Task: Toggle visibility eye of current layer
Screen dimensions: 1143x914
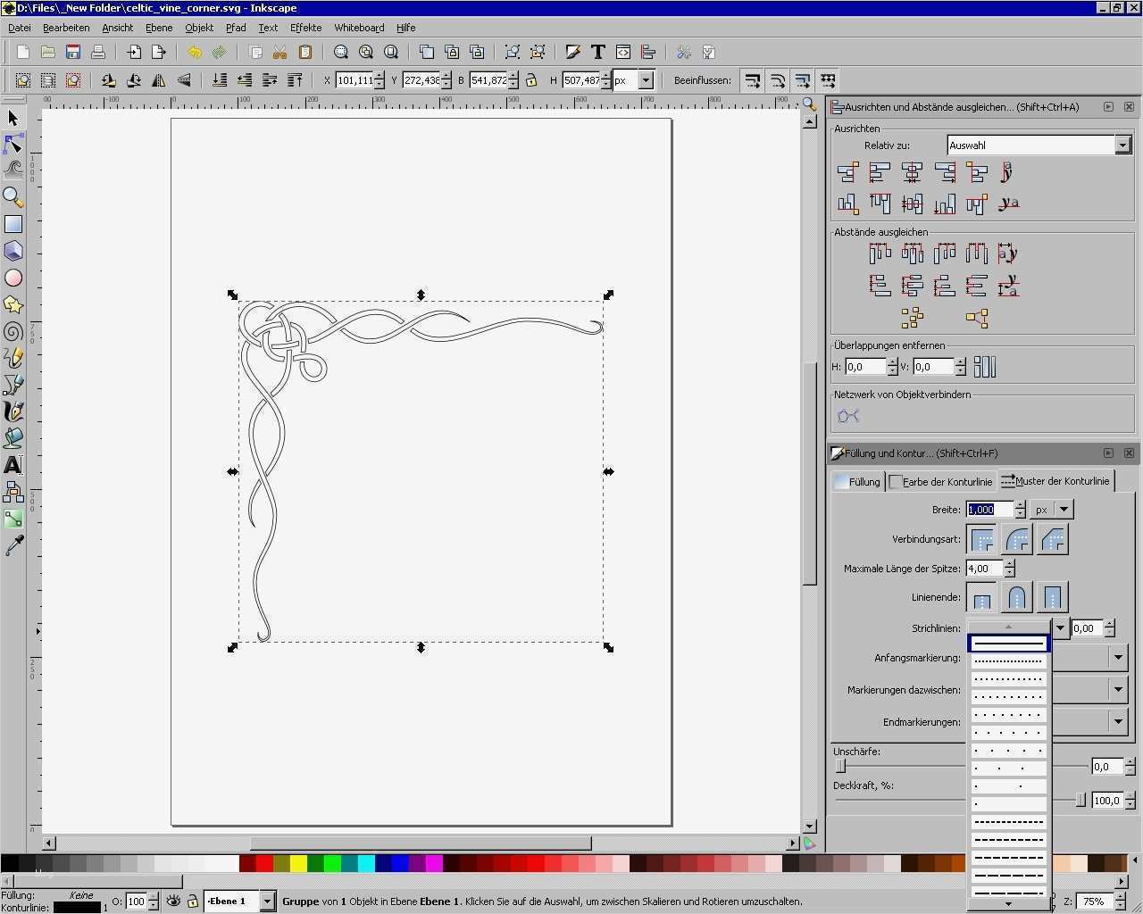Action: 173,902
